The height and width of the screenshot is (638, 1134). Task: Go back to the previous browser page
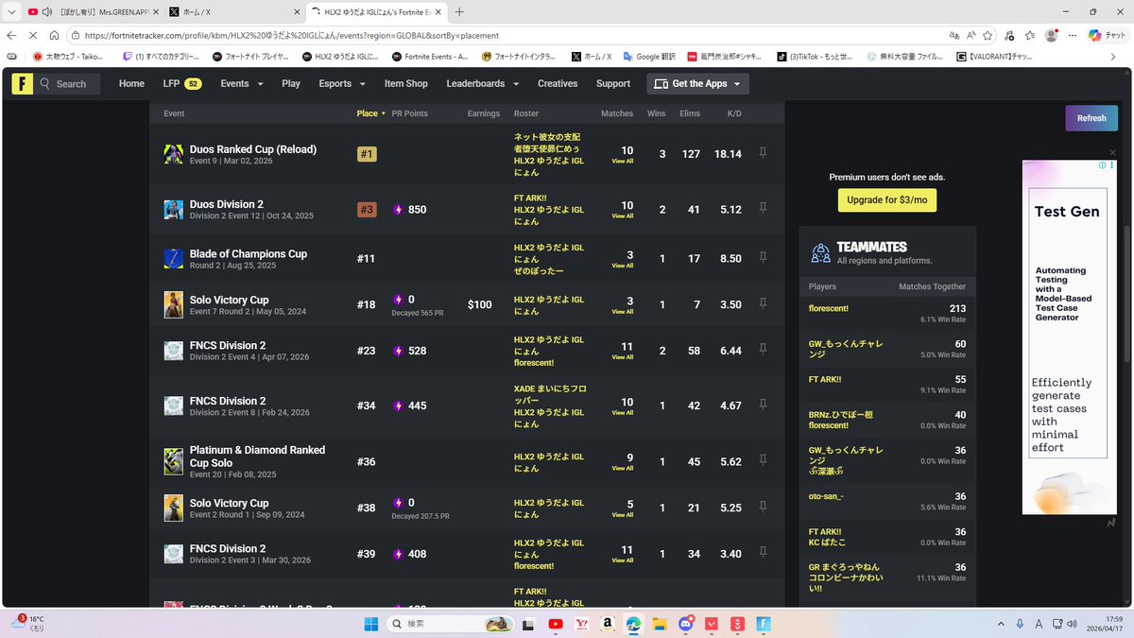[x=12, y=35]
